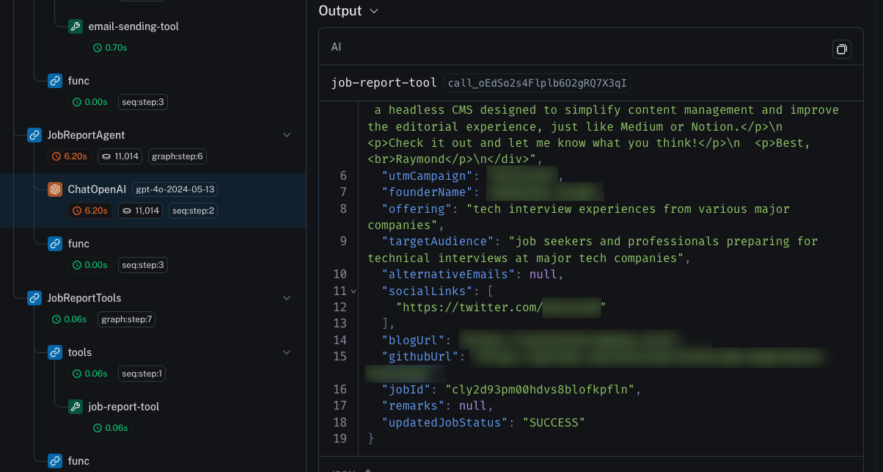Click the JobReportAgent chain icon
Viewport: 883px width, 472px height.
click(x=34, y=135)
